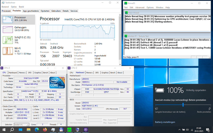The height and width of the screenshot is (133, 213).
Task: Click Taakbeheer scrollbar down arrow
Action: (120, 64)
